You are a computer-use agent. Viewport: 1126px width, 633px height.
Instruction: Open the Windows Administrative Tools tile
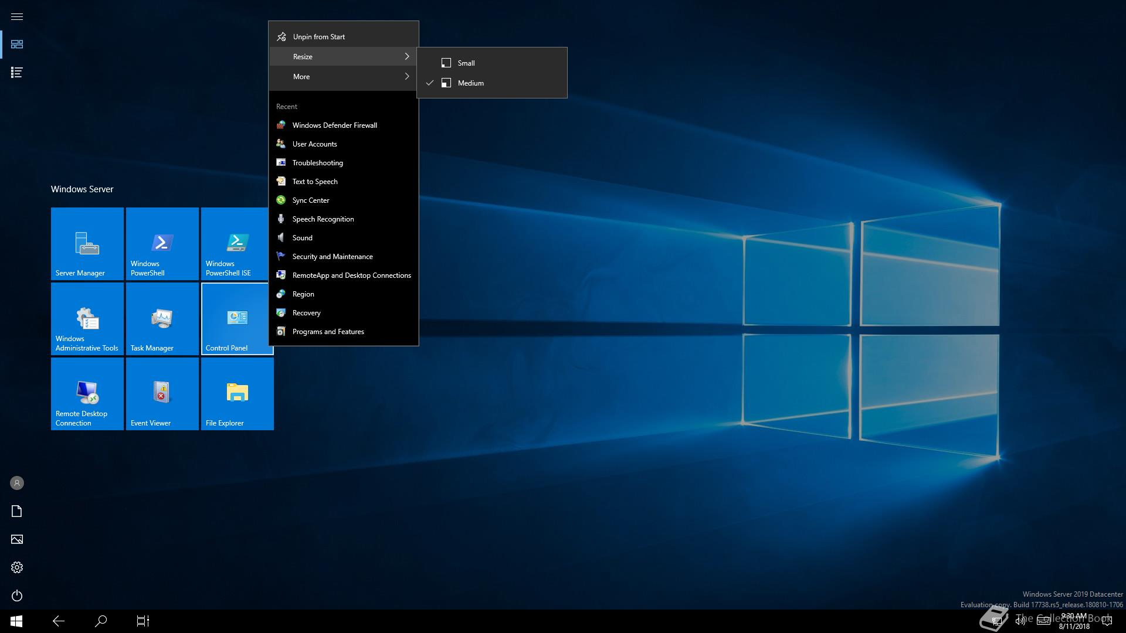tap(87, 319)
